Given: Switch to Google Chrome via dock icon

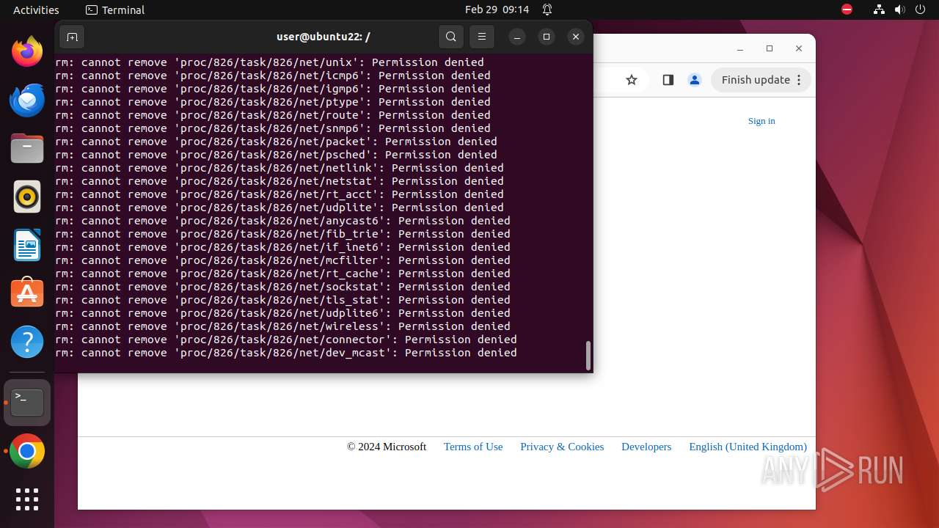Looking at the screenshot, I should [x=27, y=452].
